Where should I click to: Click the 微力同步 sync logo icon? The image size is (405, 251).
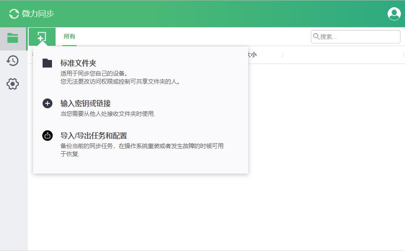pos(14,14)
